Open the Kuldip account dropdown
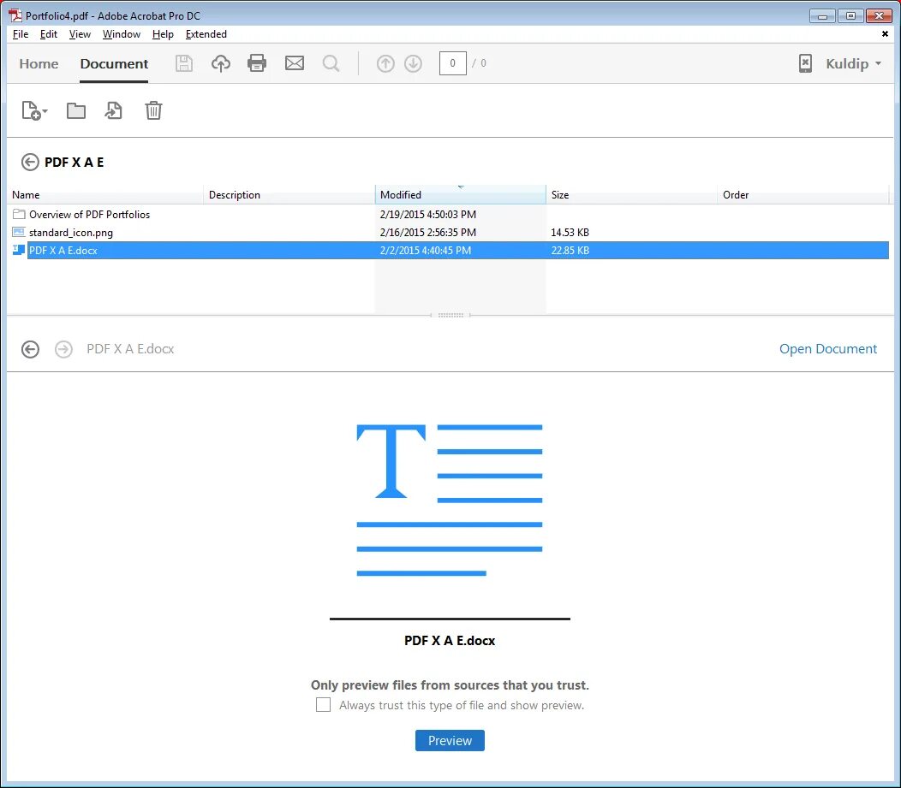Screen dimensions: 901x788 pyautogui.click(x=853, y=63)
